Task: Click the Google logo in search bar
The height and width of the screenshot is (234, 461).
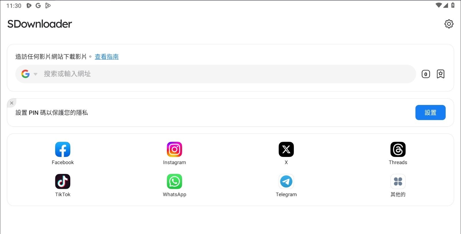Action: click(x=25, y=74)
